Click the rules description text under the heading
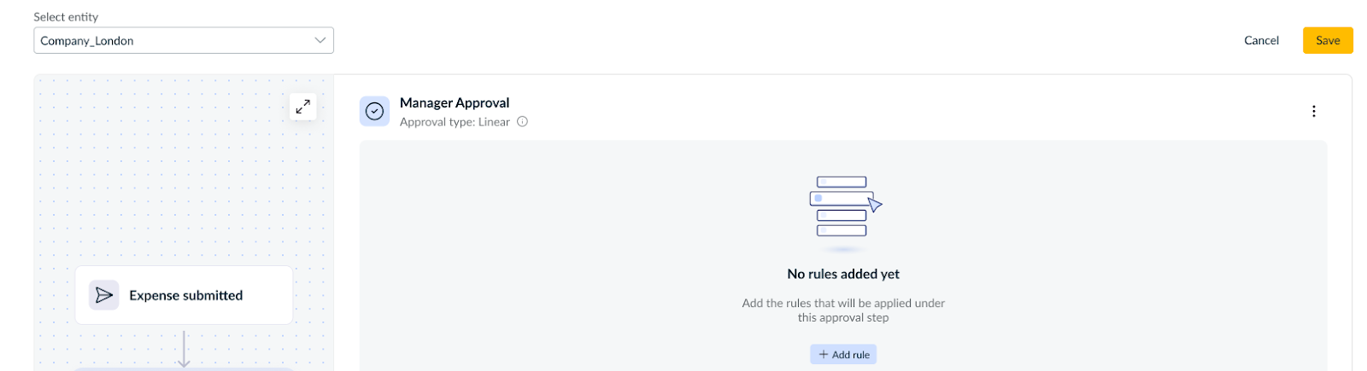The width and height of the screenshot is (1367, 371). (843, 310)
